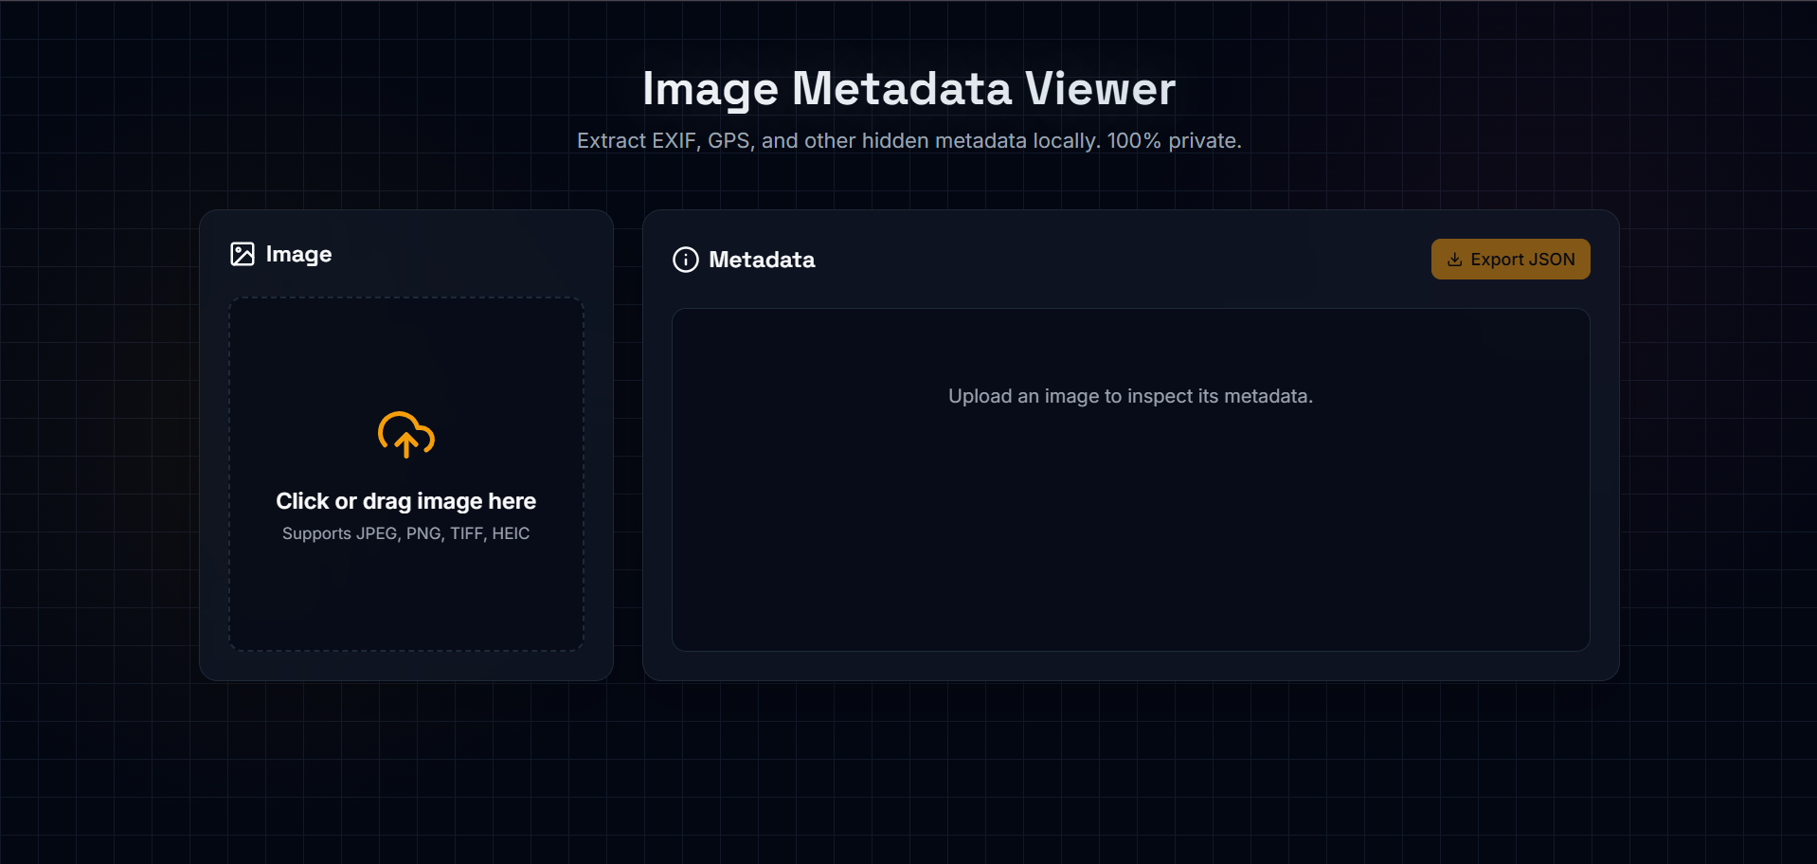
Task: Click the Metadata panel heading
Action: coord(762,260)
